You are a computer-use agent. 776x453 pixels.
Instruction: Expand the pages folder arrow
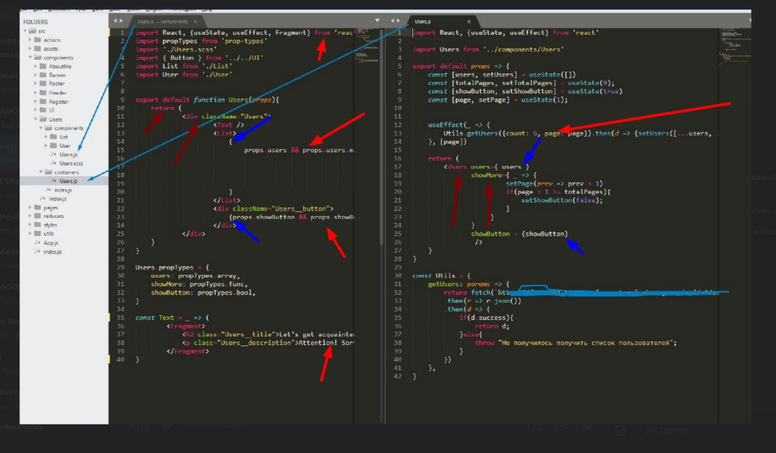tap(30, 207)
